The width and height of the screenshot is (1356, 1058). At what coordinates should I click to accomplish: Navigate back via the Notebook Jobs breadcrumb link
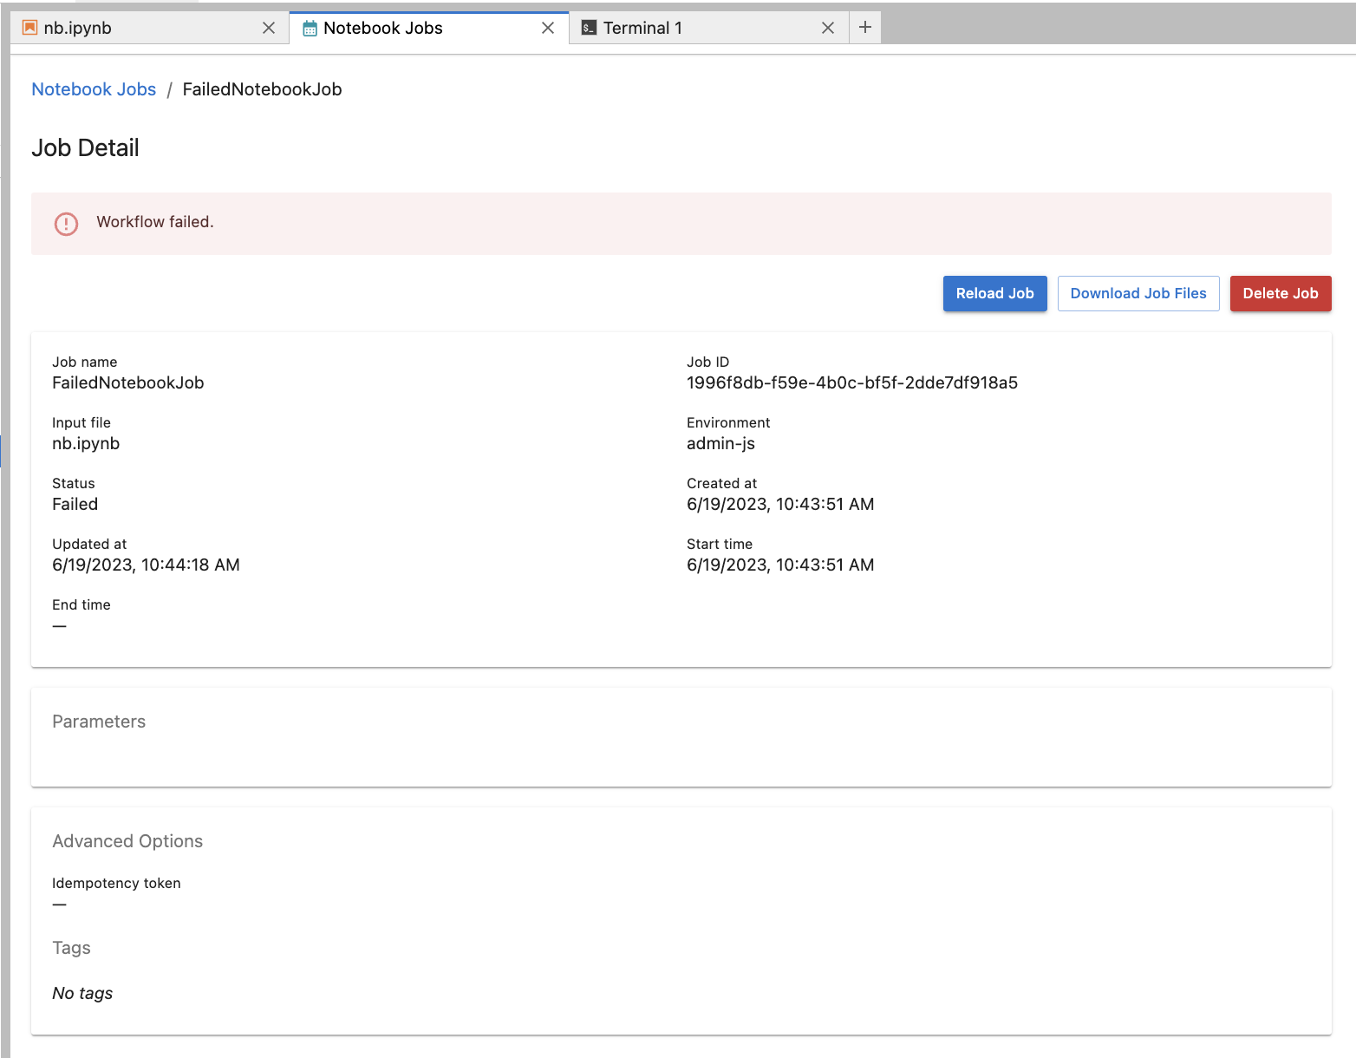point(94,88)
